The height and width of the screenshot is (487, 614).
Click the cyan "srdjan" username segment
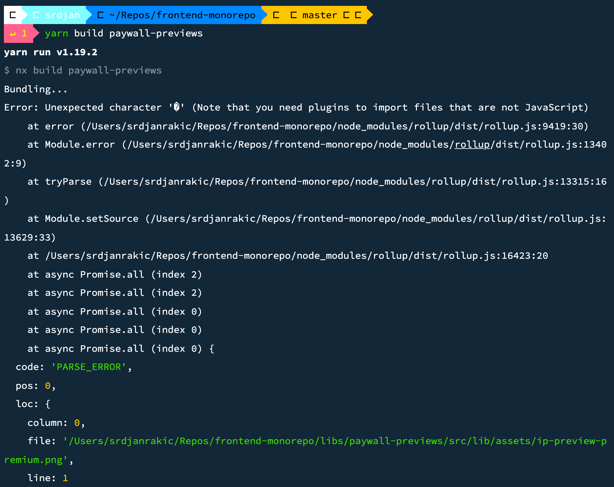click(x=62, y=15)
